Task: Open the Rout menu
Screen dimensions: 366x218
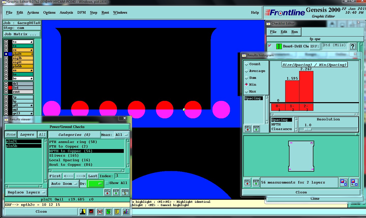Action: pos(105,13)
